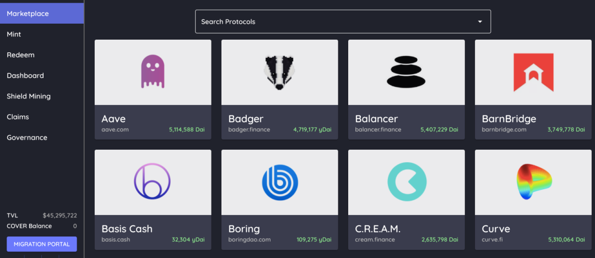Click the C.R.E.A.M. teal logo
The width and height of the screenshot is (595, 258).
406,182
